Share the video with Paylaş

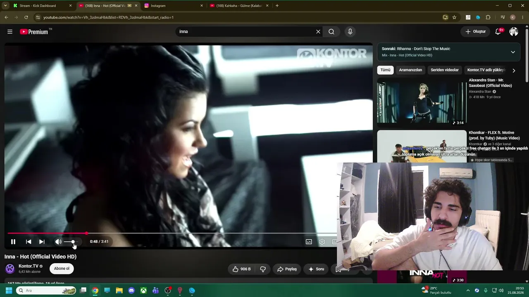287,269
